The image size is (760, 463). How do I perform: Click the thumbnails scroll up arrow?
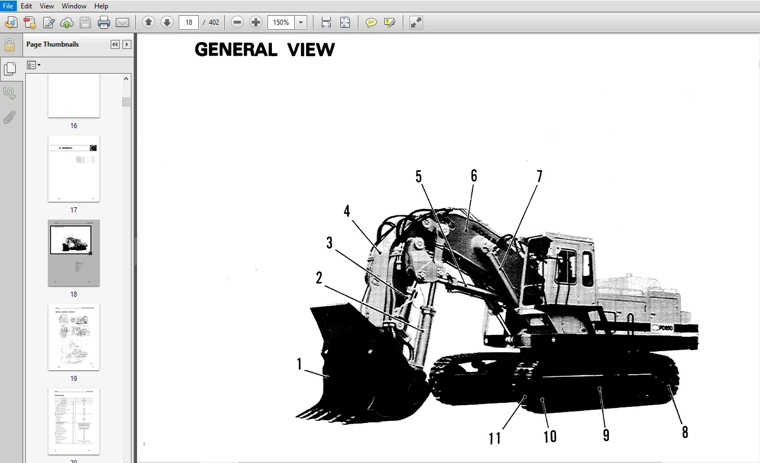[x=126, y=79]
